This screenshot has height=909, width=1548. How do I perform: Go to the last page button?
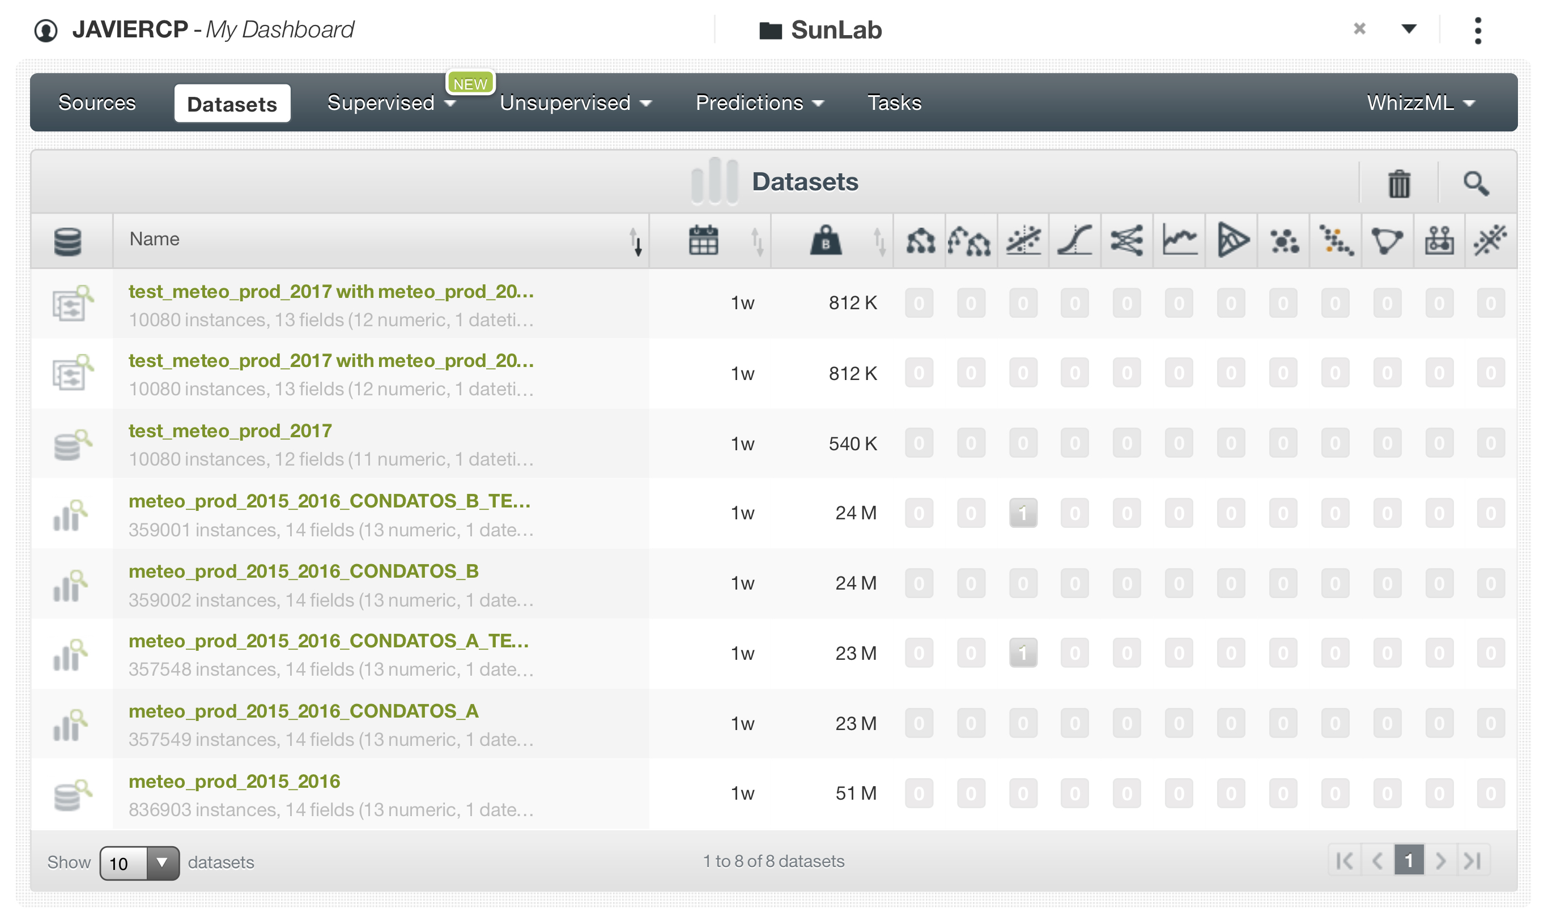point(1473,861)
